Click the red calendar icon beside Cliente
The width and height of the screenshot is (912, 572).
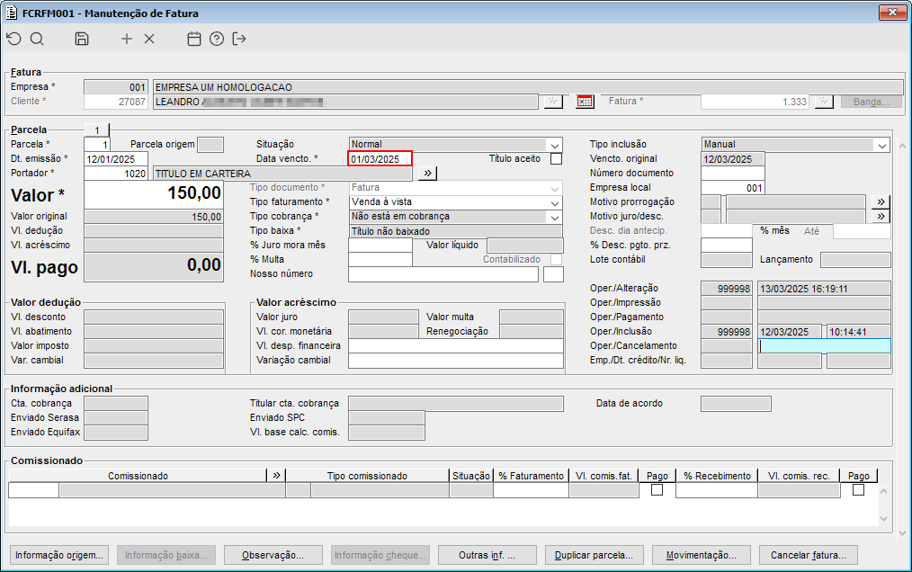click(585, 102)
